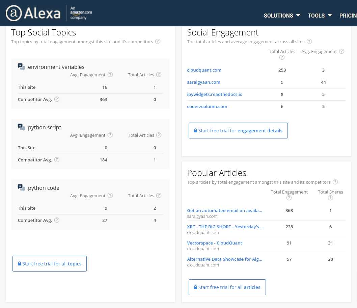Screen dimensions: 357x308
Task: Start free trial for all topics
Action: click(50, 263)
